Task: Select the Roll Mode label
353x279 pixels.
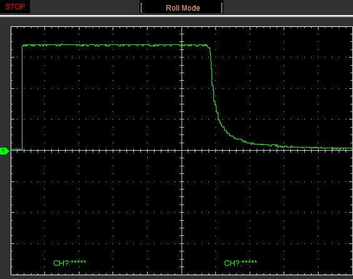Action: (183, 8)
